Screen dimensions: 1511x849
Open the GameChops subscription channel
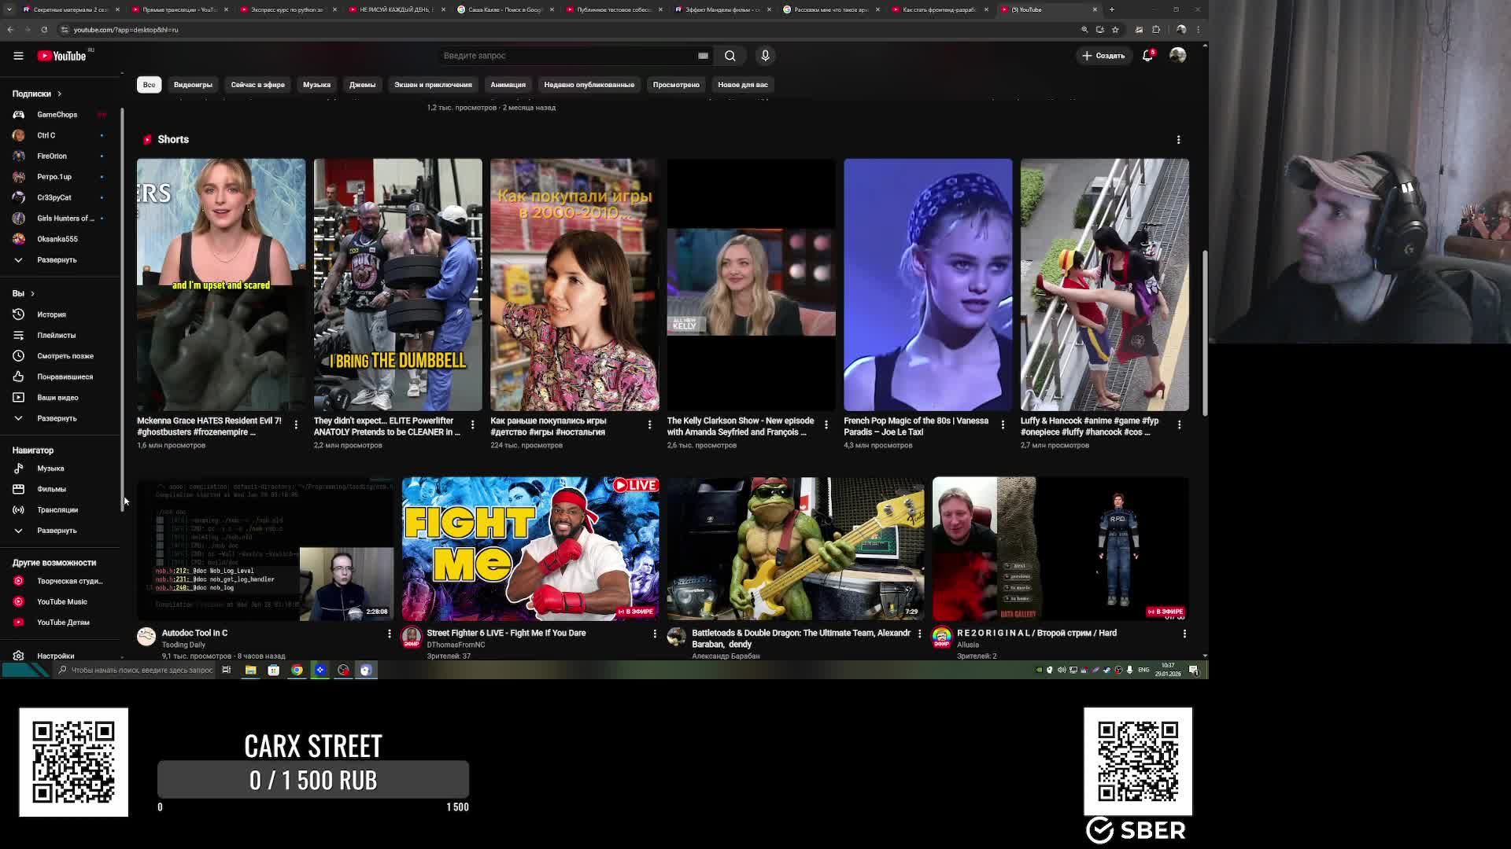[x=57, y=115]
